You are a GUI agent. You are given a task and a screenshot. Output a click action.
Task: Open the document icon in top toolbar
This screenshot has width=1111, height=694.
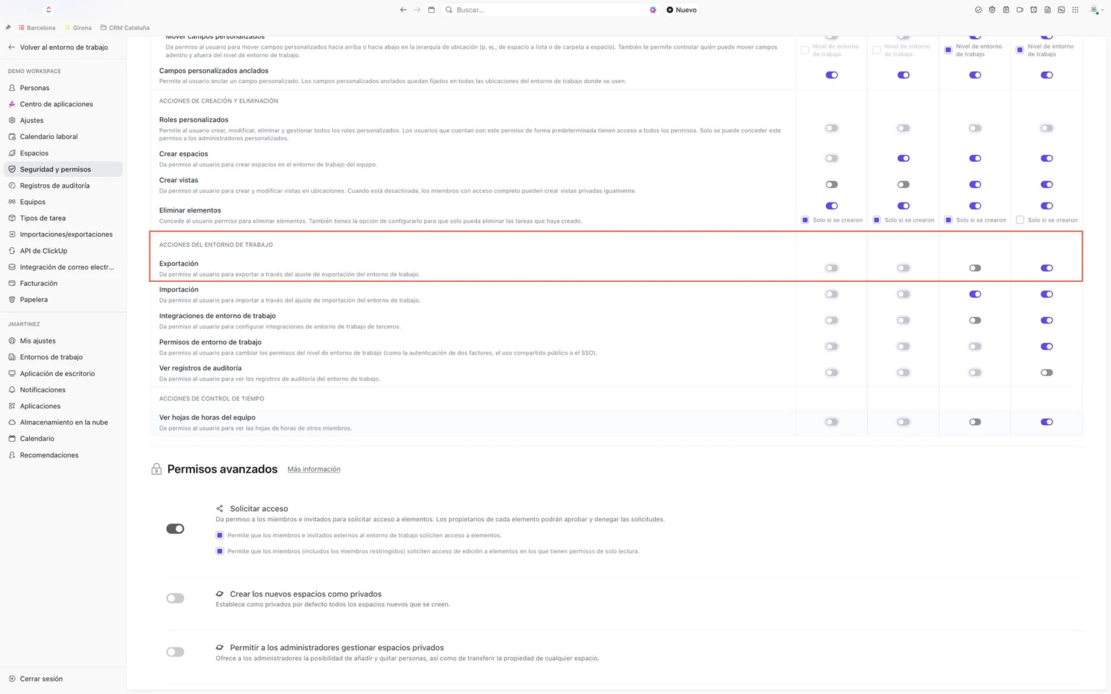click(x=1048, y=10)
